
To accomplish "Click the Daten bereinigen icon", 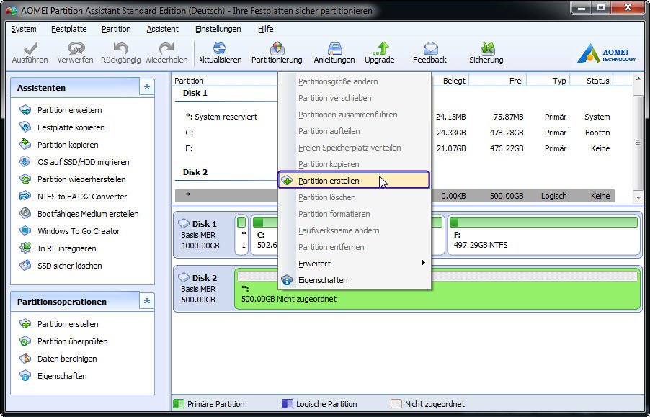I will [25, 359].
